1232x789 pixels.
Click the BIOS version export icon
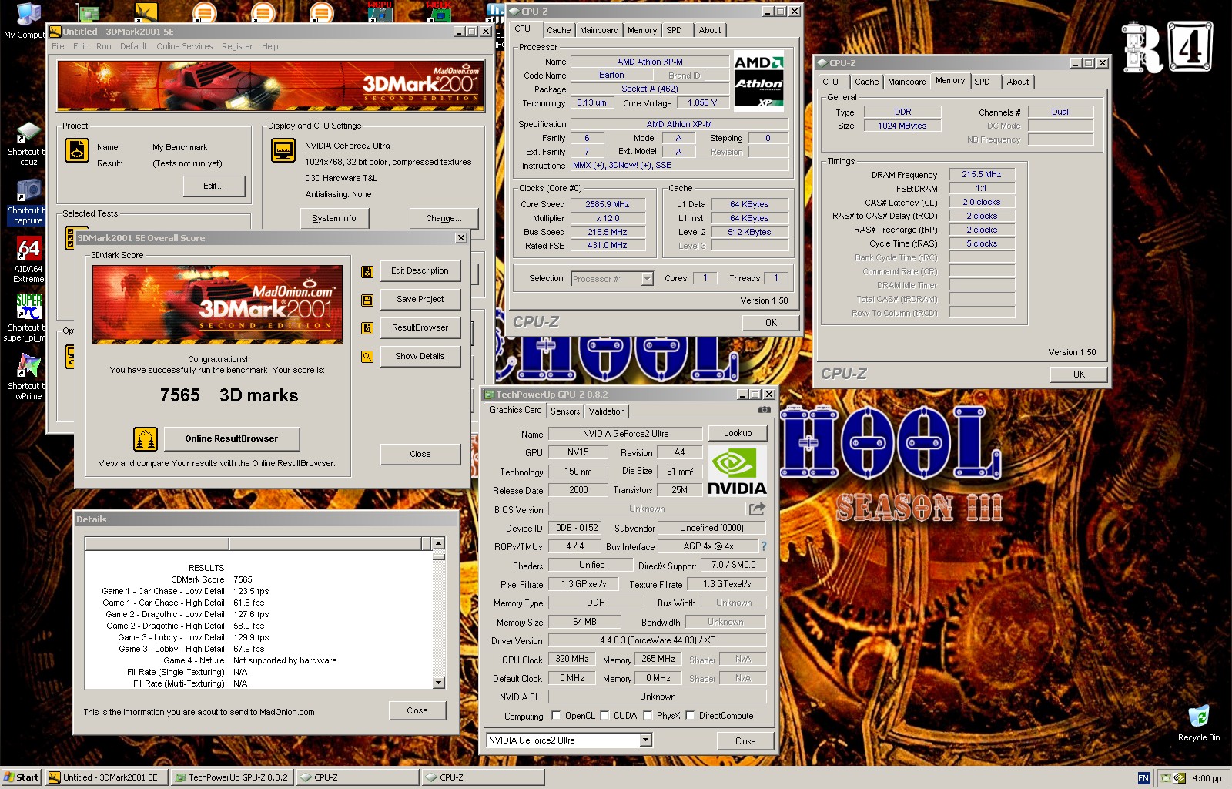757,509
